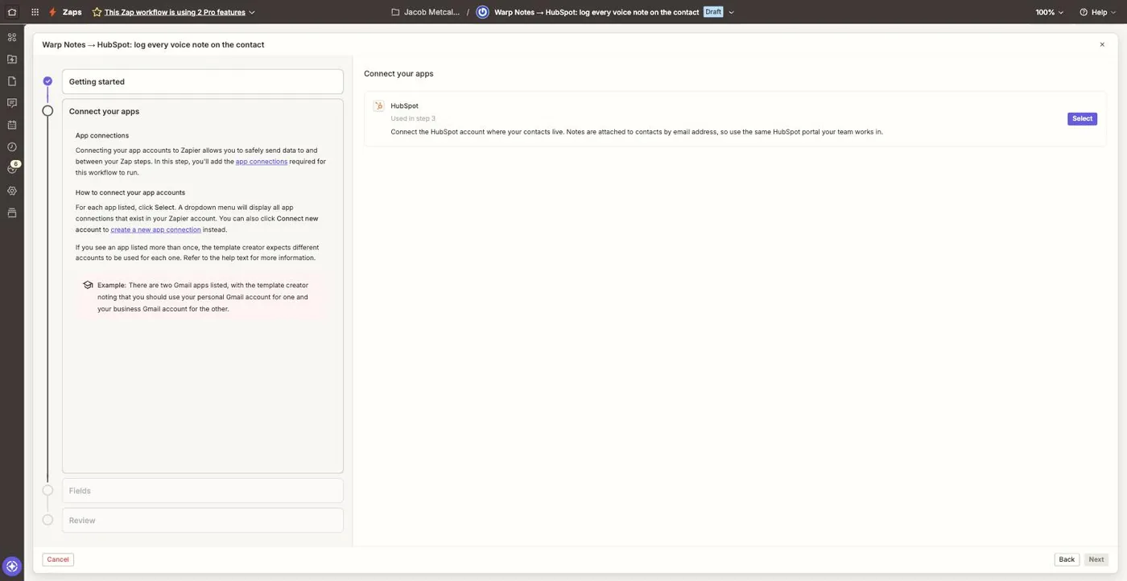
Task: Open the chat message icon in sidebar
Action: pos(11,103)
